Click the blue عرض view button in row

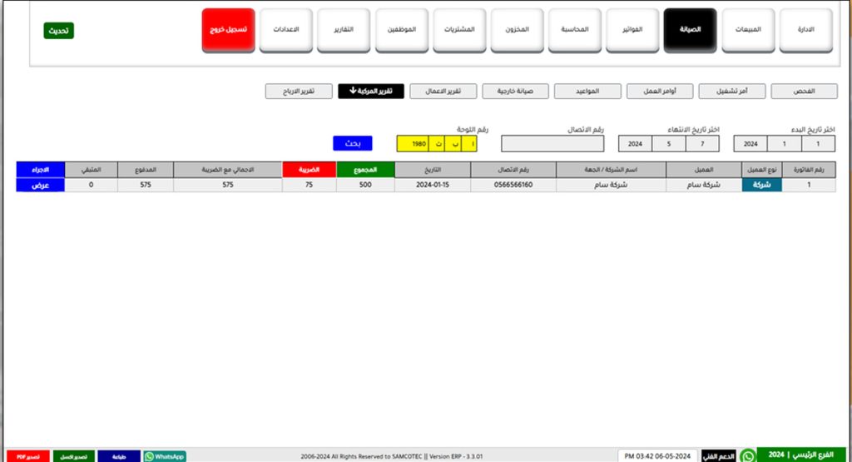(40, 185)
